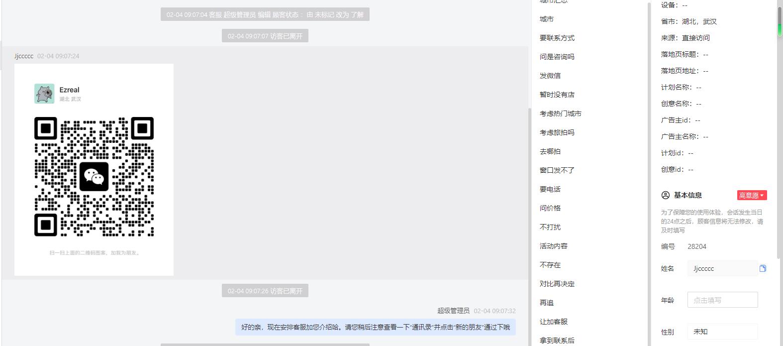Viewport: 783px width, 346px height.
Task: Select quick reply 不存在
Action: (x=550, y=265)
